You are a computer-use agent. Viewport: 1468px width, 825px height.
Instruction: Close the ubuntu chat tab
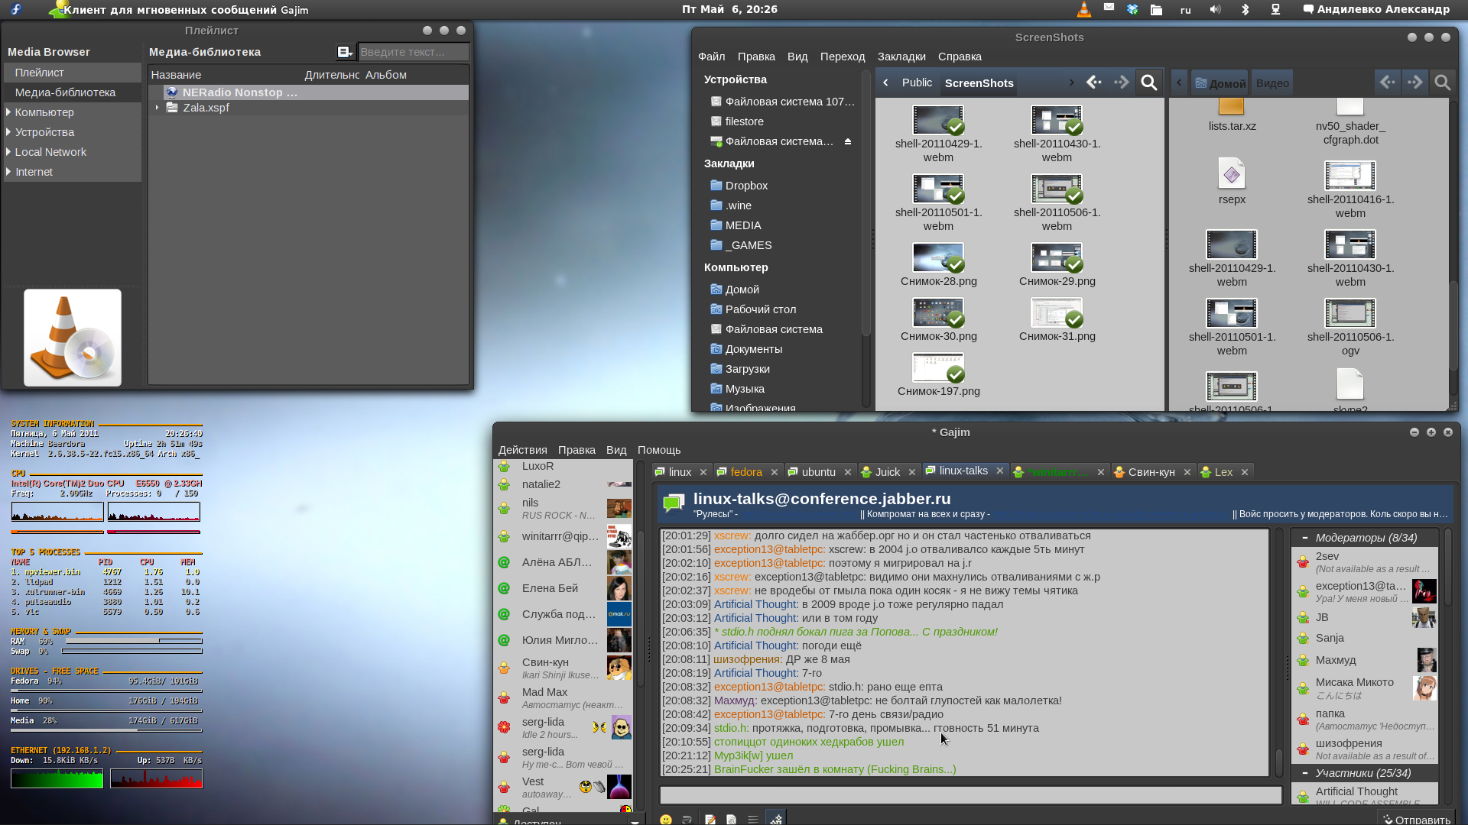pyautogui.click(x=847, y=472)
